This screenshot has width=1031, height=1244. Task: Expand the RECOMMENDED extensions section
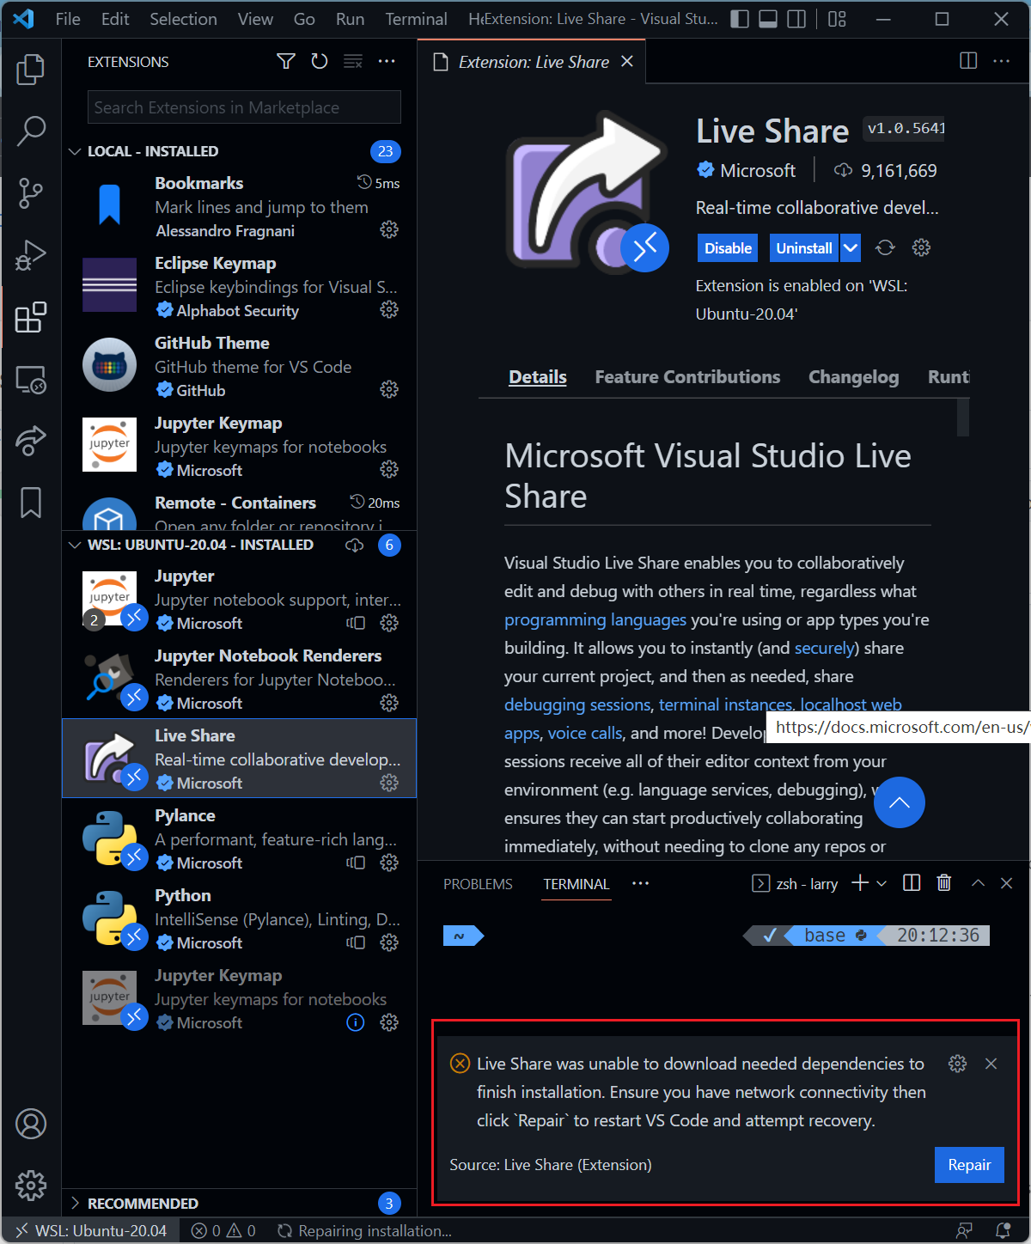tap(75, 1203)
